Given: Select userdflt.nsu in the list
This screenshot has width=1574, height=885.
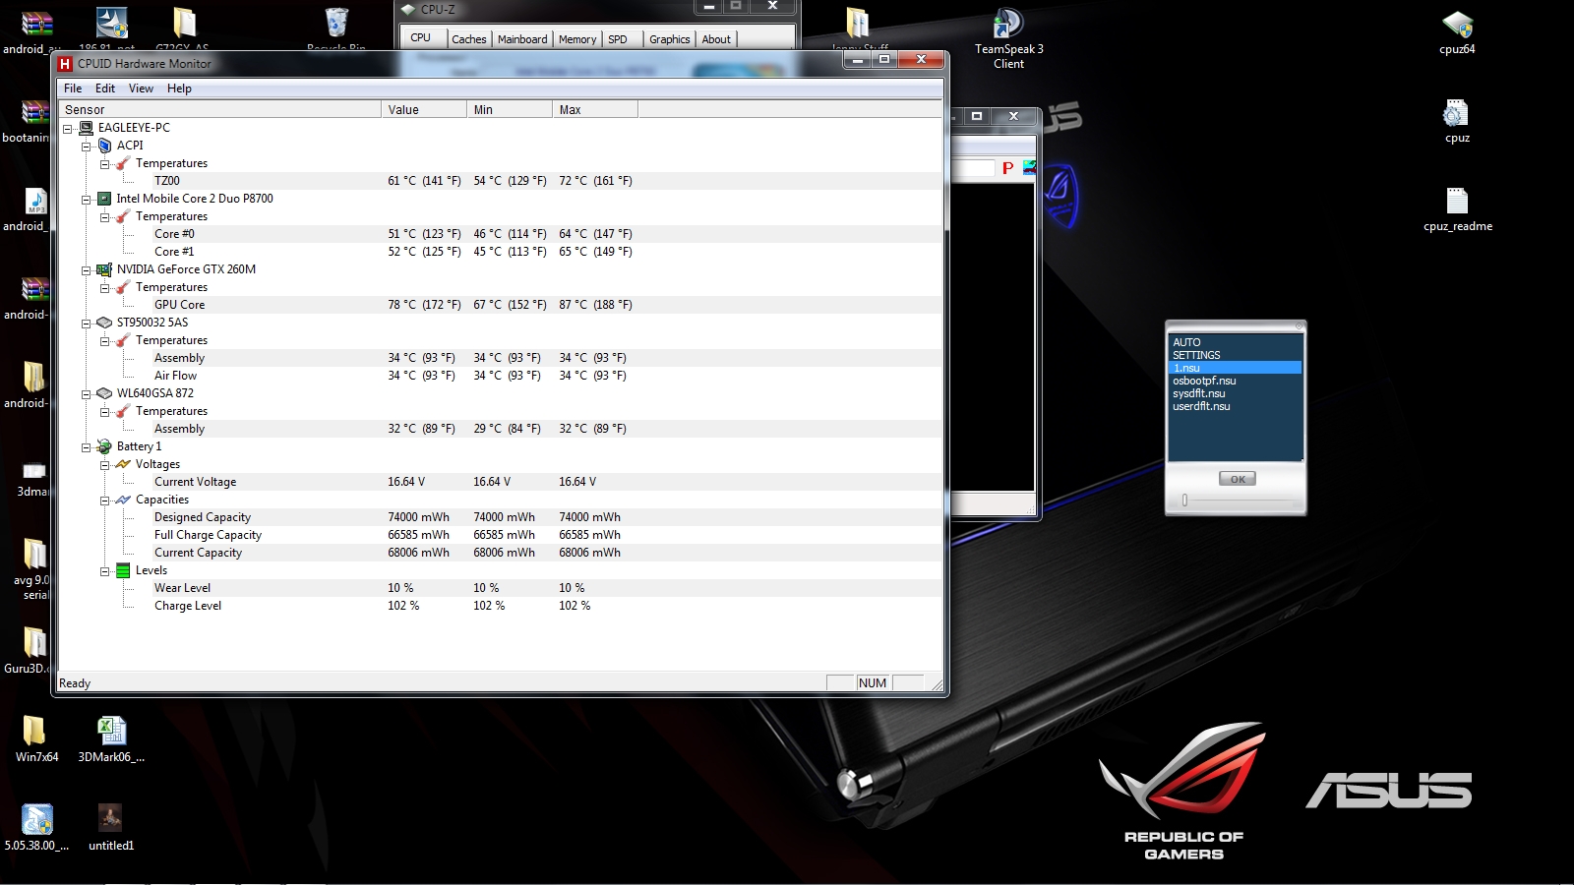Looking at the screenshot, I should click(x=1235, y=406).
